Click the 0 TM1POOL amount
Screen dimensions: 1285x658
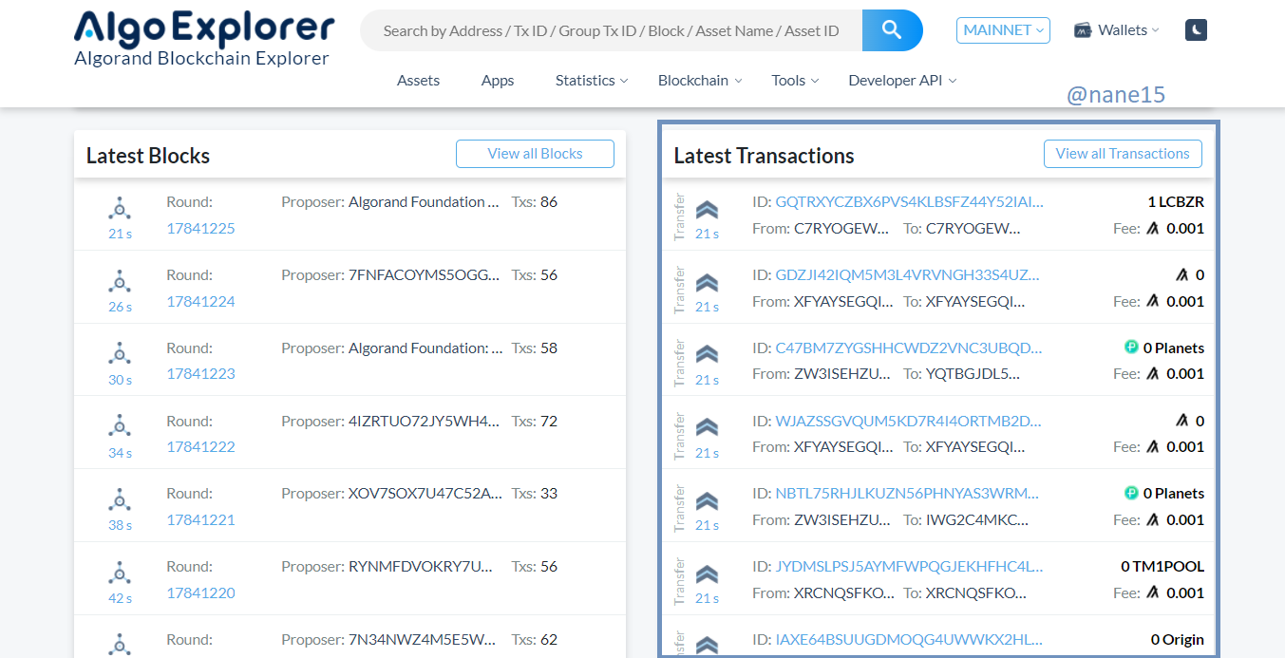[1162, 567]
